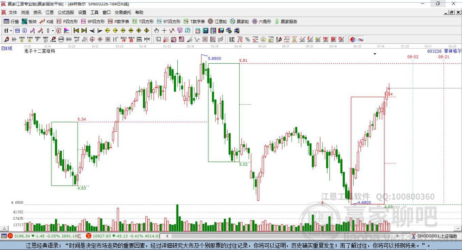This screenshot has width=462, height=250.
Task: Click the last yellow diamond four-arrow icon
Action: (147, 31)
